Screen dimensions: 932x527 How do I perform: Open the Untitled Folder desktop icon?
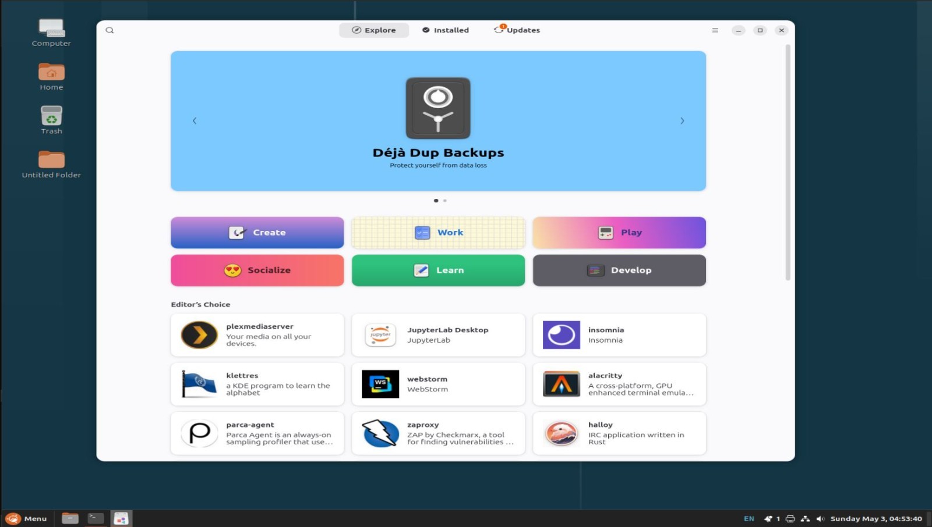51,165
